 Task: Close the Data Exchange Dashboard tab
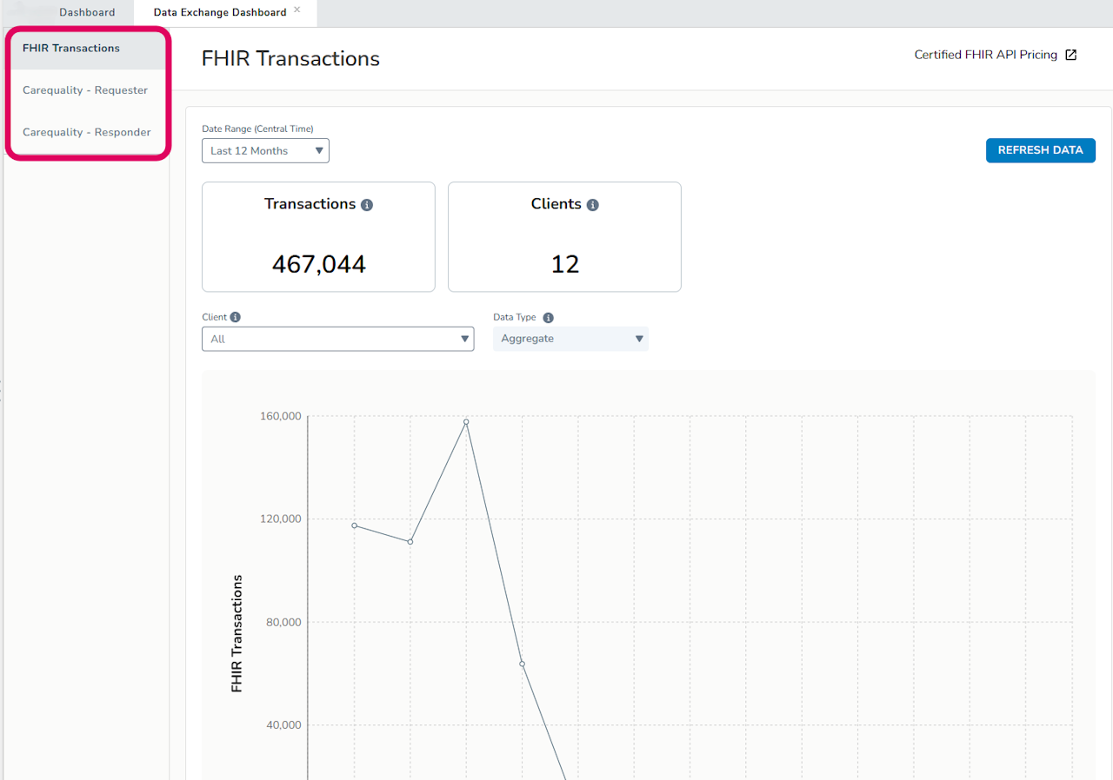(x=297, y=10)
